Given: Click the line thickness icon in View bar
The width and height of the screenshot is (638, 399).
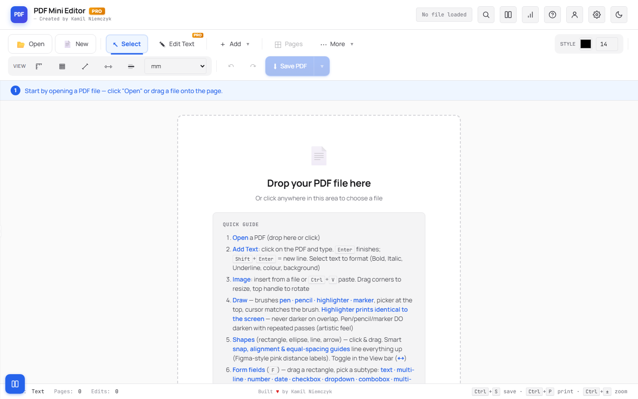Looking at the screenshot, I should coord(131,66).
